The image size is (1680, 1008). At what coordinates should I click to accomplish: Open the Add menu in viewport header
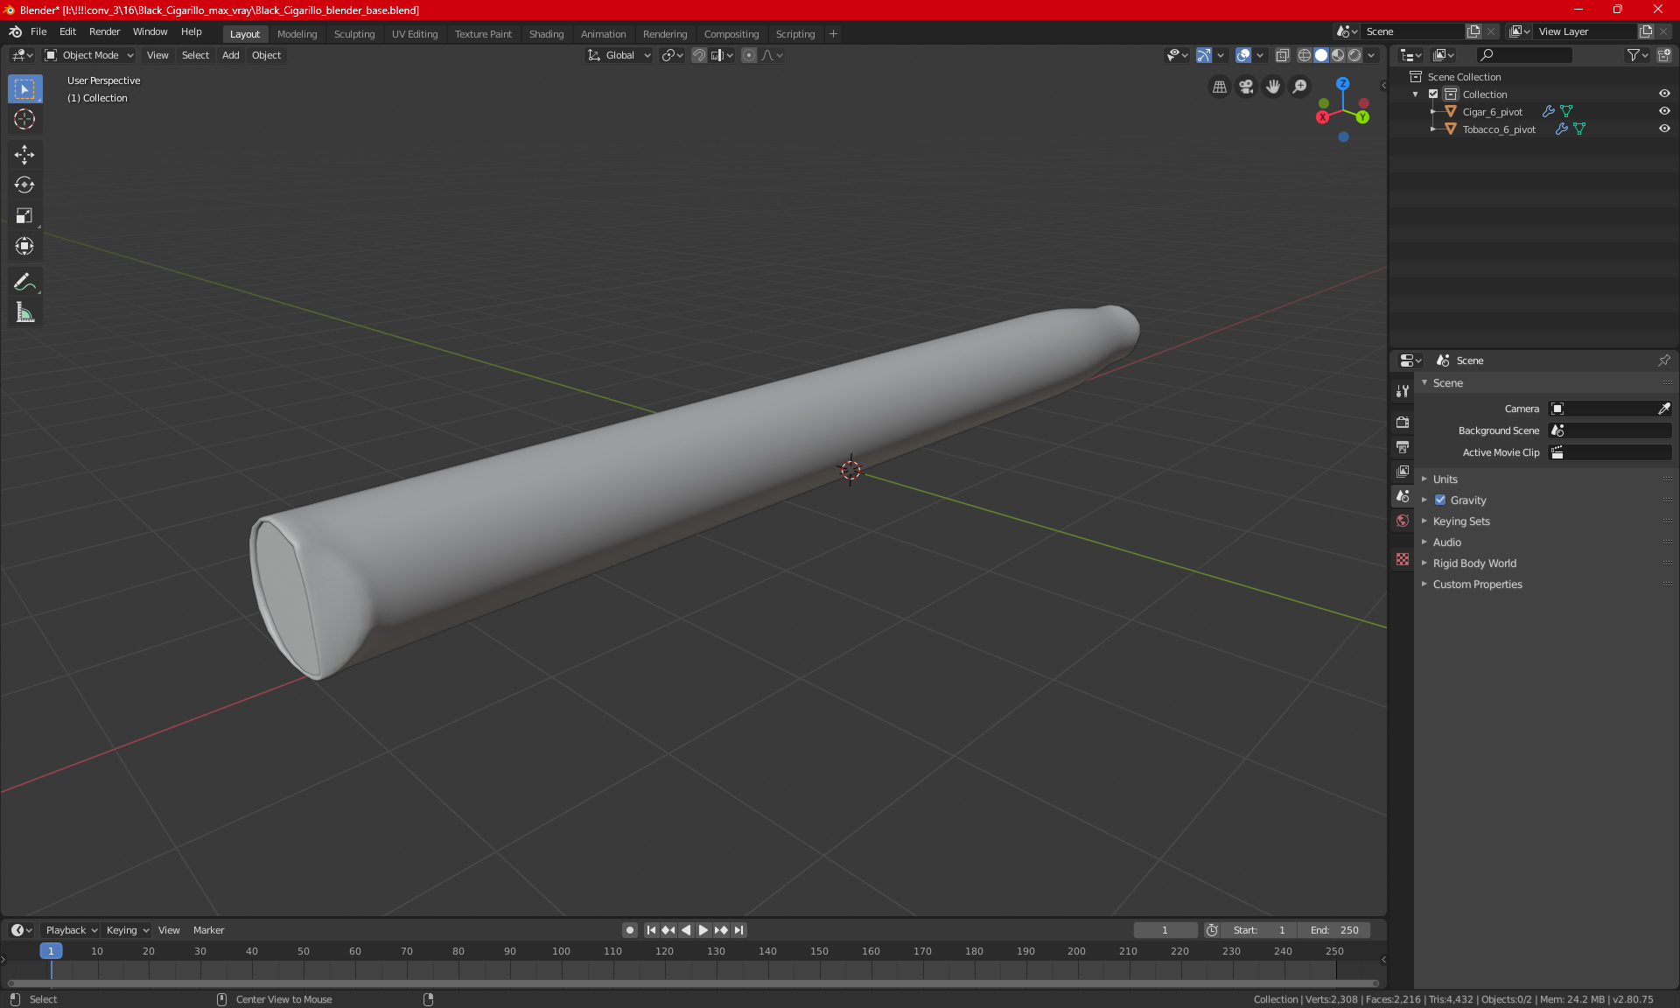[x=230, y=55]
